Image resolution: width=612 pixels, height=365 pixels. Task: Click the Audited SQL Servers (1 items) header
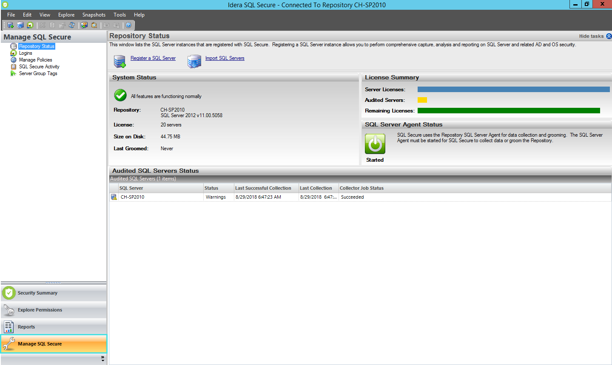360,179
